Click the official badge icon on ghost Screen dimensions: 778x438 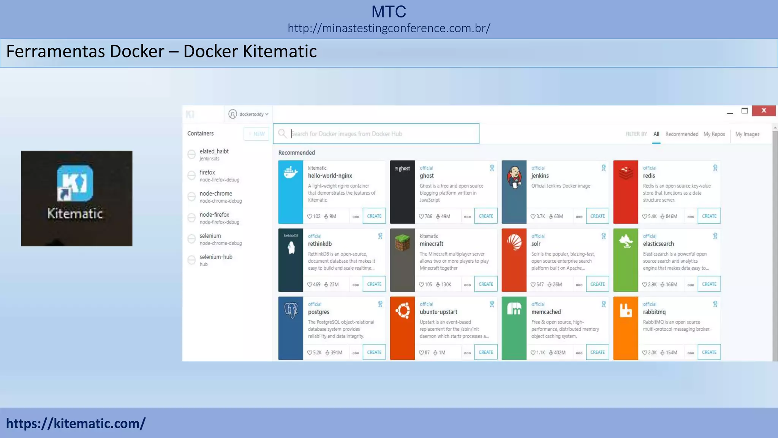click(492, 168)
